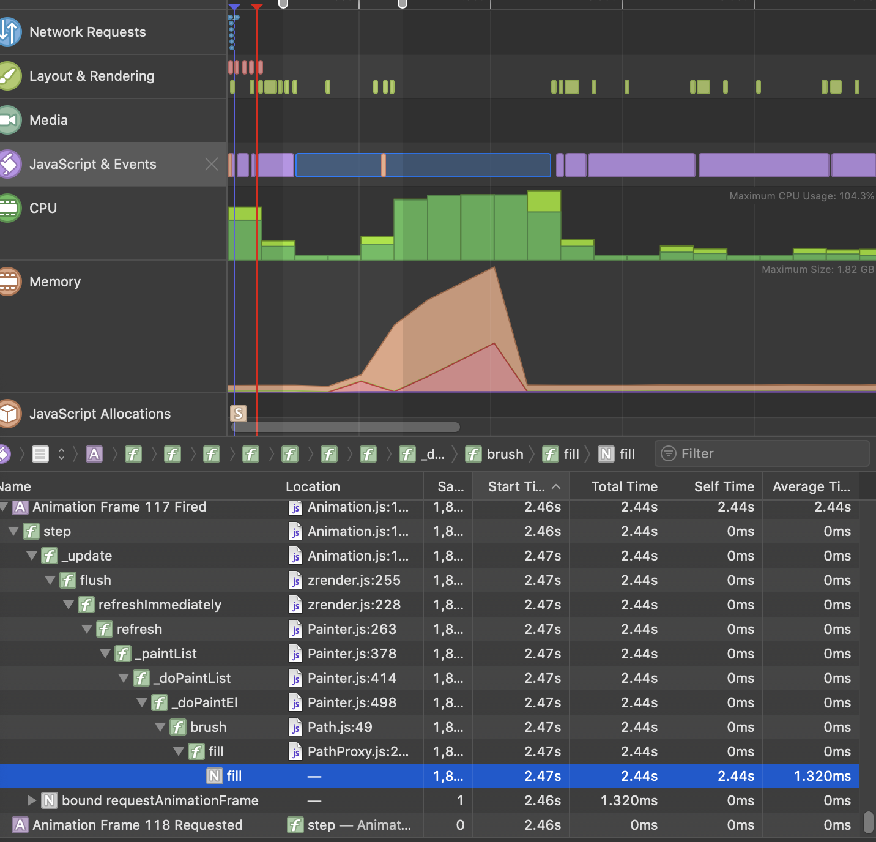Select Animation Frame 117 Fired row
The width and height of the screenshot is (876, 842).
429,507
